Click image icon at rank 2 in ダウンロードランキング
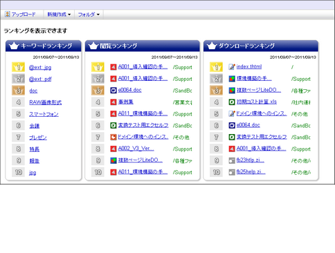The height and width of the screenshot is (253, 335). point(232,79)
